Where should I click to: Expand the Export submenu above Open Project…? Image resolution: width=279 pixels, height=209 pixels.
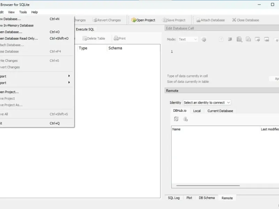pyautogui.click(x=37, y=83)
